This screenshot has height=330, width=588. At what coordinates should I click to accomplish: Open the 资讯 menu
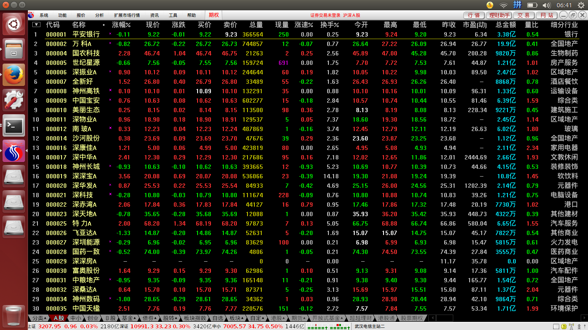(x=155, y=15)
